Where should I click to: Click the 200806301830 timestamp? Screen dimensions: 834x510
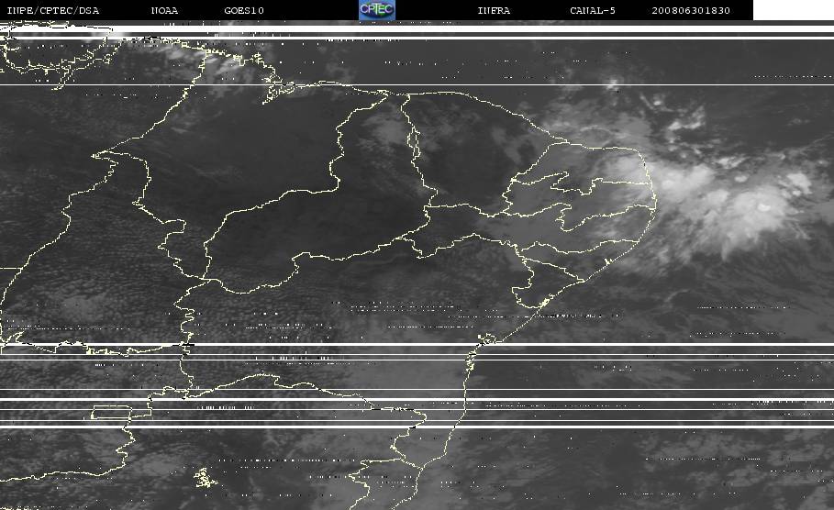coord(691,10)
